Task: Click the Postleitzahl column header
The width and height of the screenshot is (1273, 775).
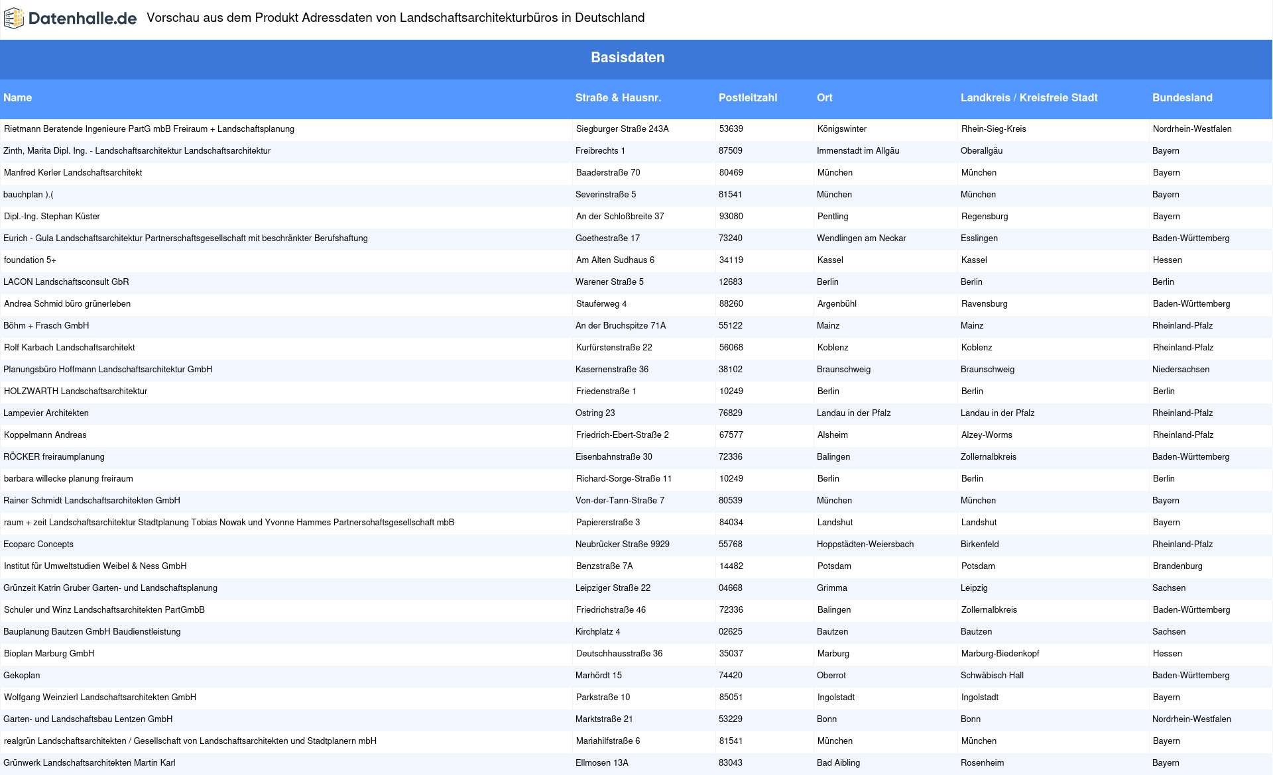Action: coord(748,97)
